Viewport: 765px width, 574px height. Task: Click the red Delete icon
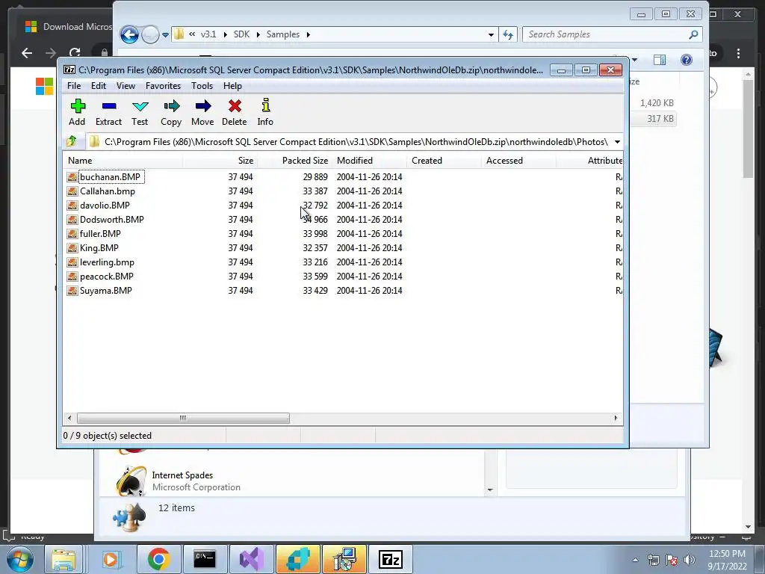[x=234, y=112]
